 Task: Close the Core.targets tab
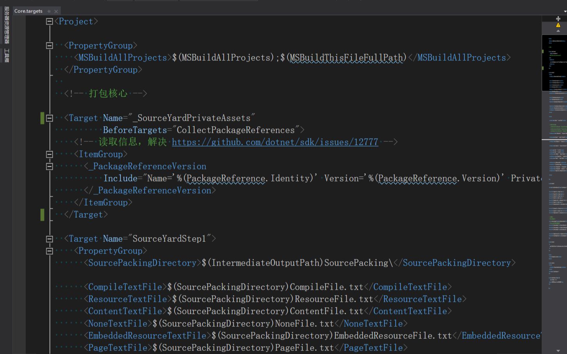[x=56, y=11]
